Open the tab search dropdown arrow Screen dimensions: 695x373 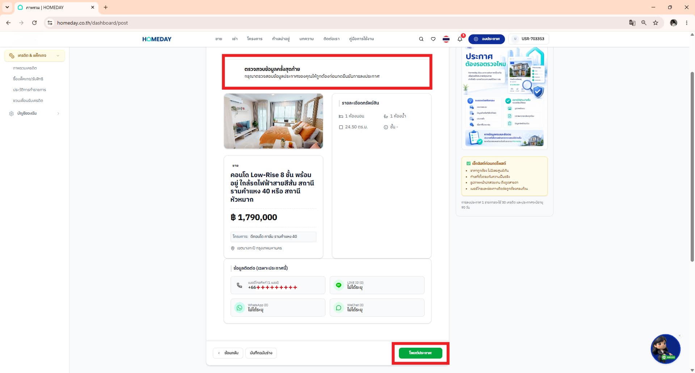click(7, 7)
